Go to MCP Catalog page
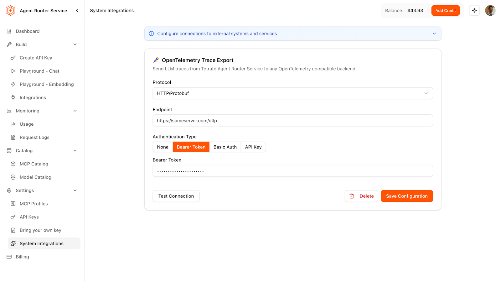The width and height of the screenshot is (501, 282). 34,164
